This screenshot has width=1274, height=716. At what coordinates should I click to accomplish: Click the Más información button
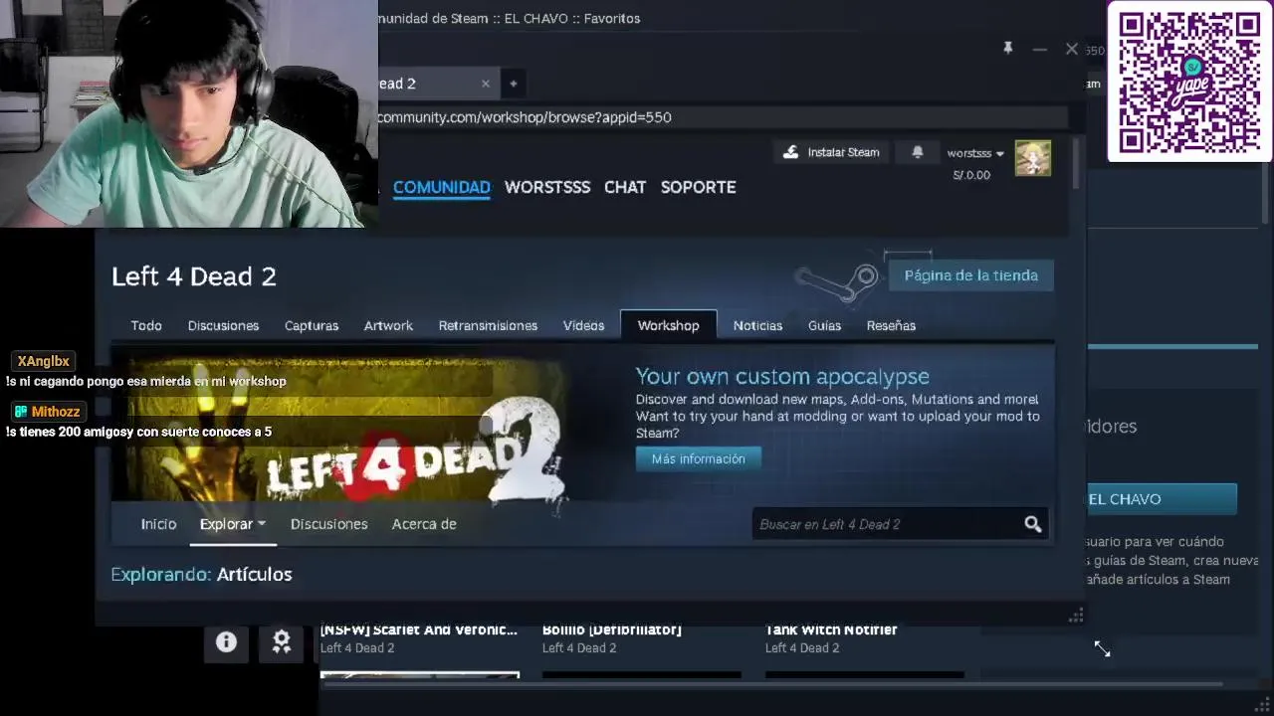tap(698, 458)
